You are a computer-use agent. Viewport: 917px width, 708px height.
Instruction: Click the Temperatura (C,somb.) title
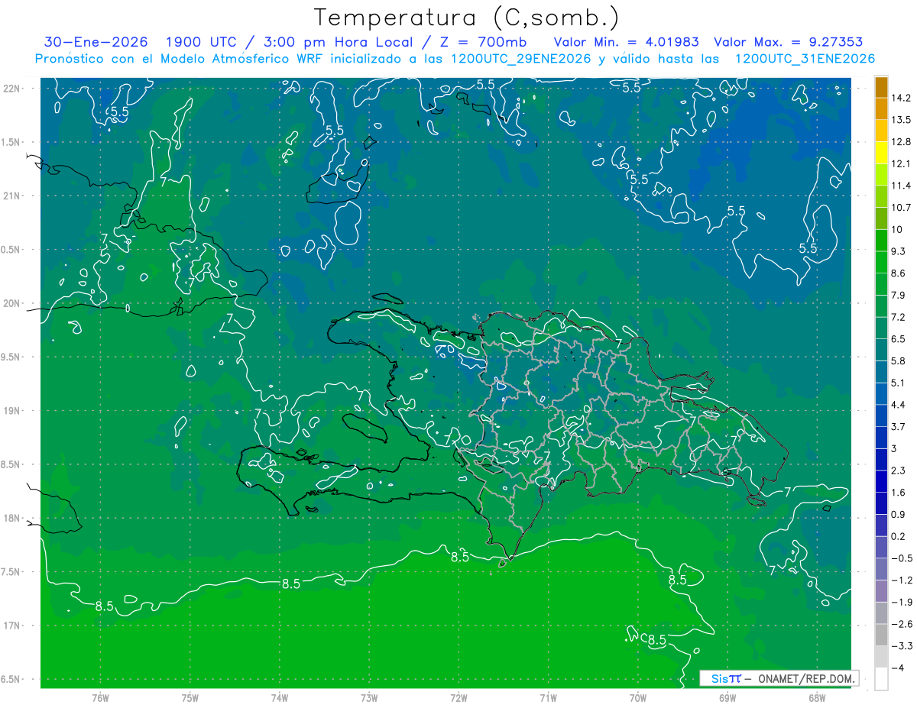click(x=466, y=18)
